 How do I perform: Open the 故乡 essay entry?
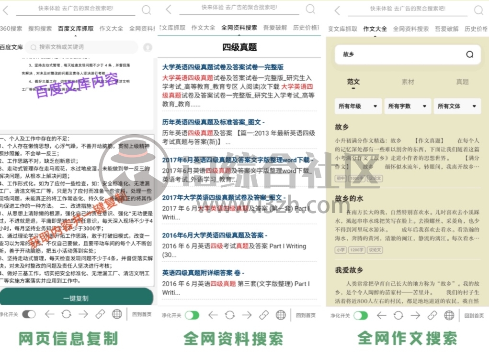pos(342,127)
